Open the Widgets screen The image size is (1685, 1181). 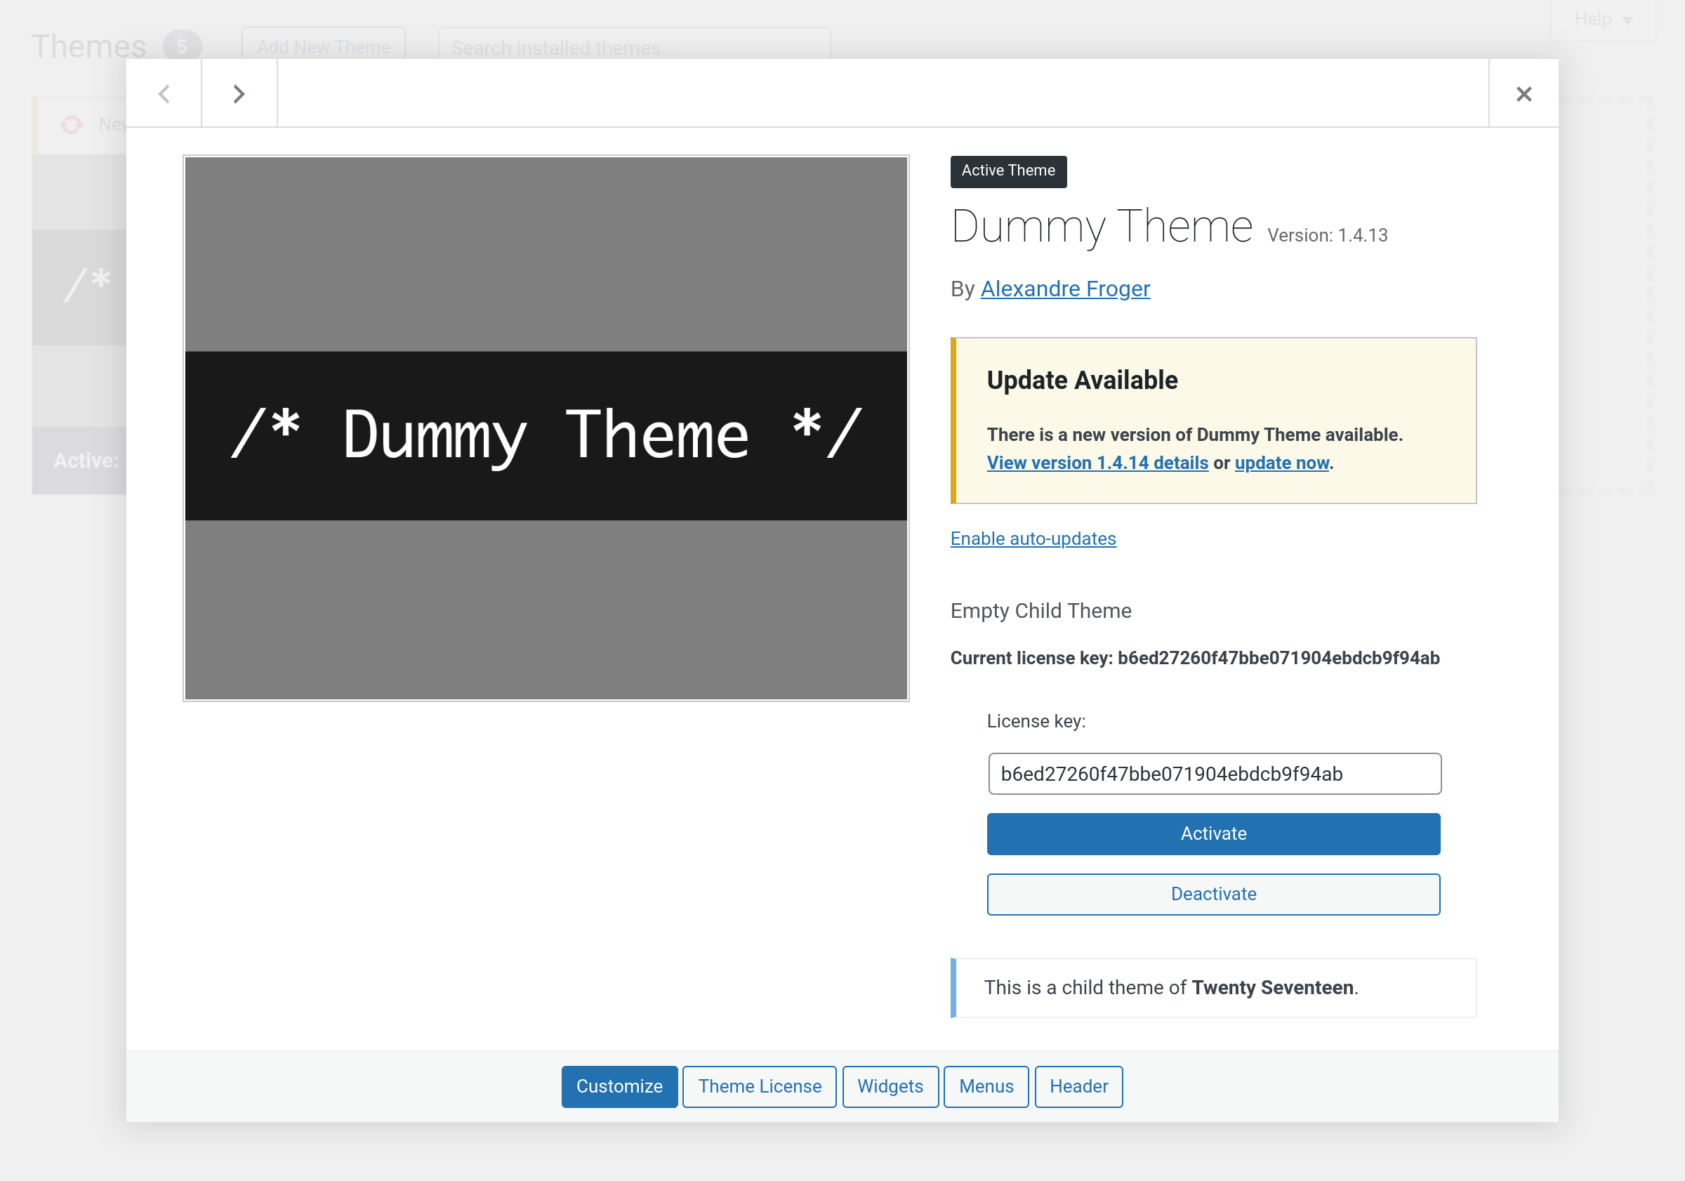890,1086
